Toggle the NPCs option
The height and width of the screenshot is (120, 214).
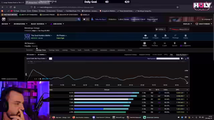pos(166,55)
